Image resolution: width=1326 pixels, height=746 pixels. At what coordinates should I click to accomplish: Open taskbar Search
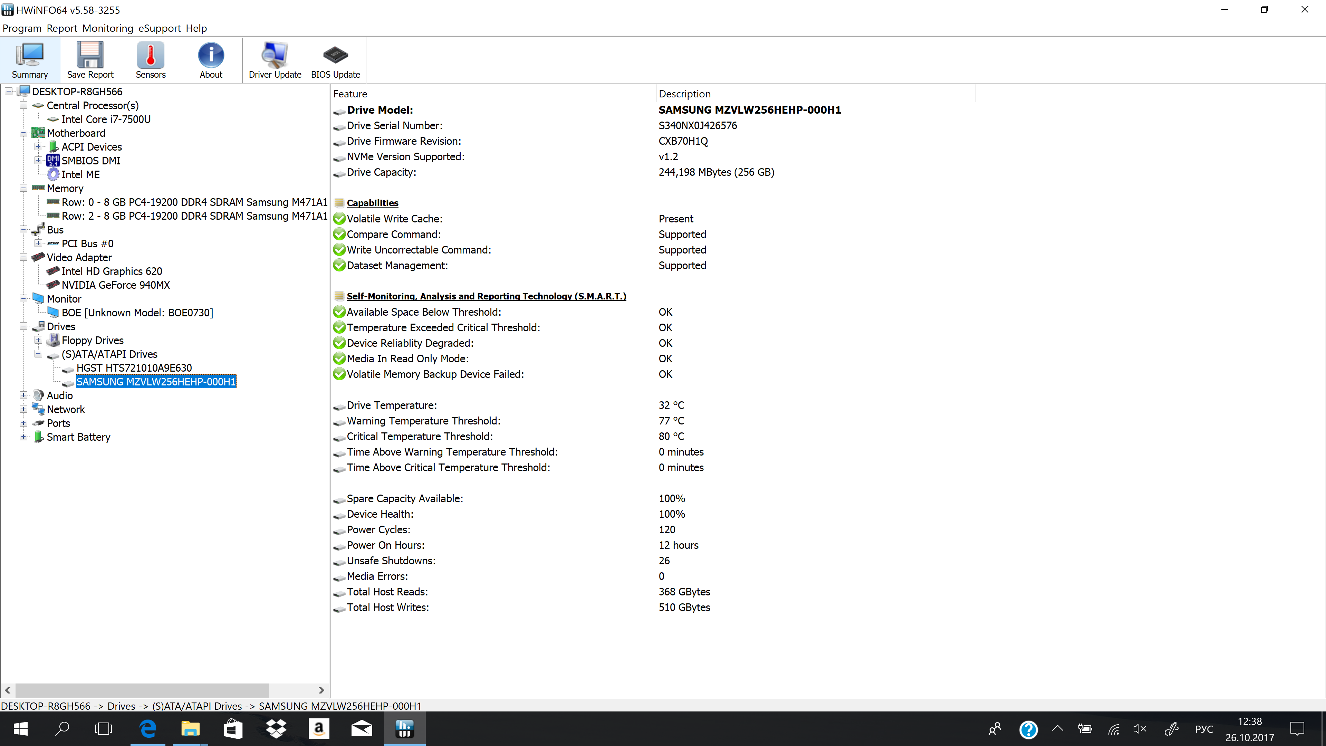62,729
